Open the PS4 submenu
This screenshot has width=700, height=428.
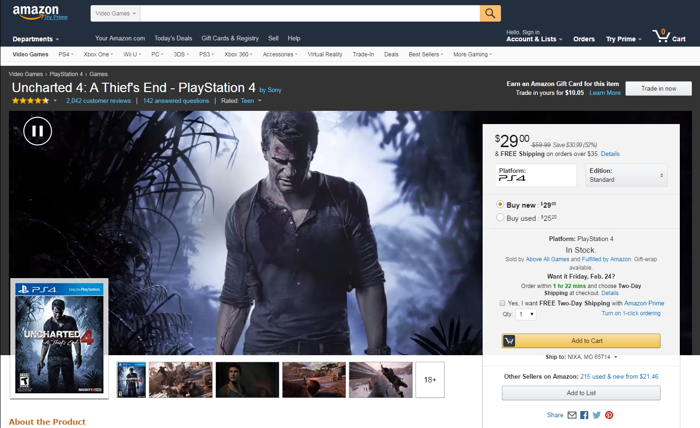click(66, 54)
